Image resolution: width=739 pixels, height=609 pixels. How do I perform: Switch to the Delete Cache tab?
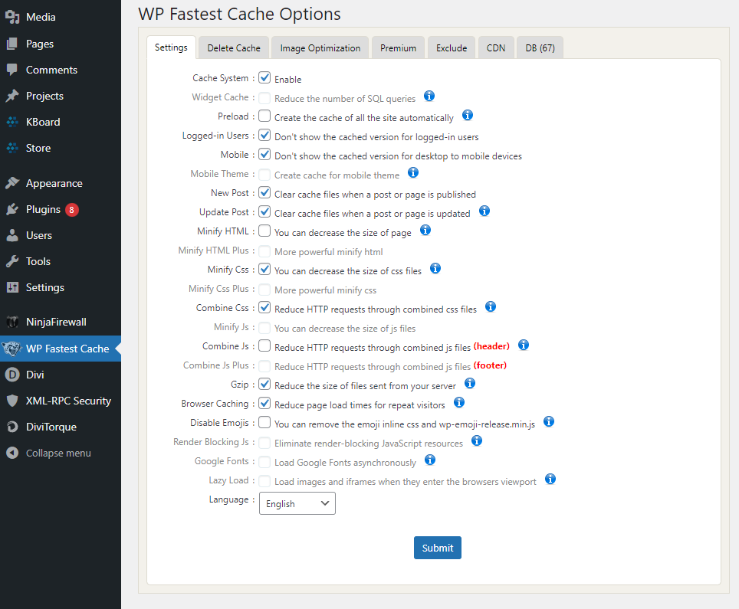pos(234,48)
